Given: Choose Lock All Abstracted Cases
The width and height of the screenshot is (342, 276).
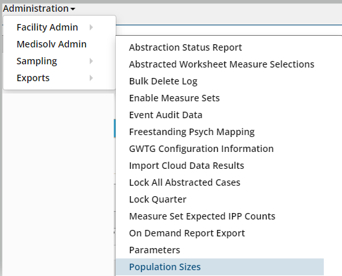Looking at the screenshot, I should [185, 182].
